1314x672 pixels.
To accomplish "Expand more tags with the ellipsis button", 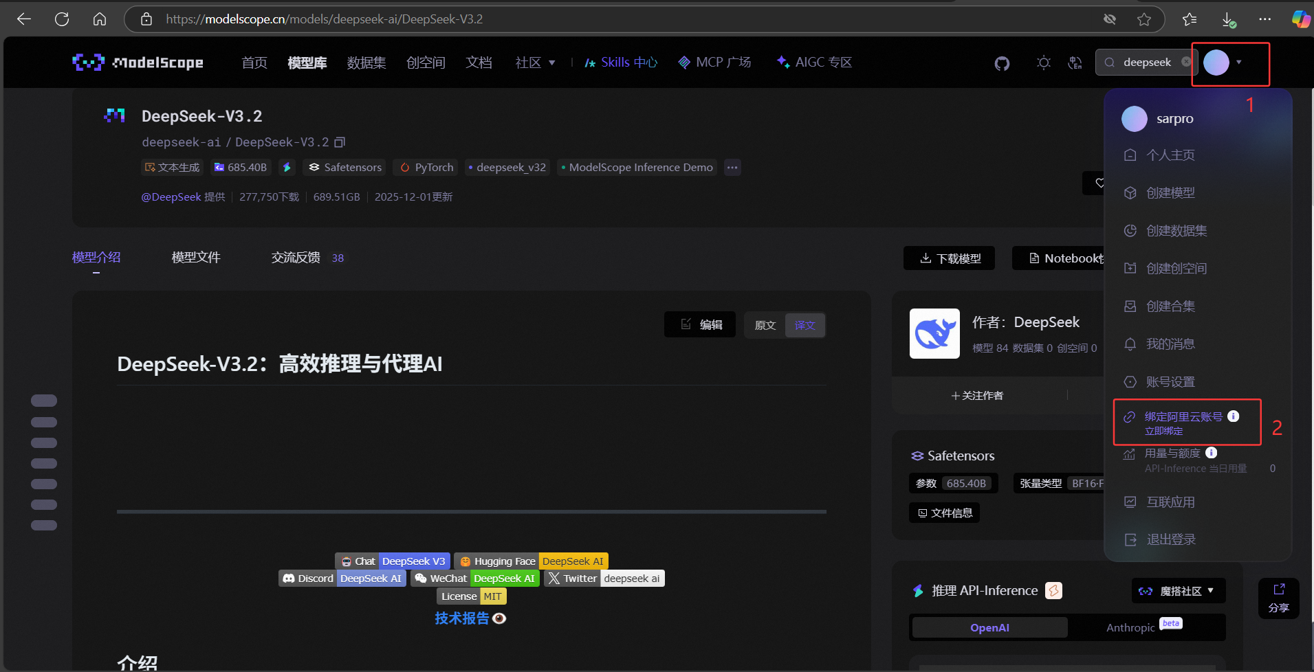I will tap(732, 167).
